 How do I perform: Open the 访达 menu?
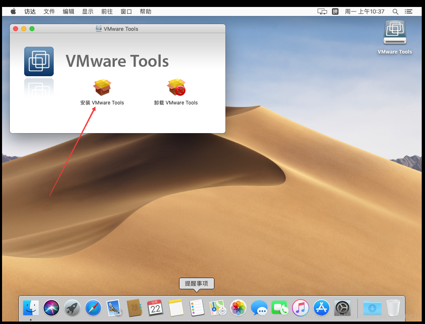[x=30, y=11]
